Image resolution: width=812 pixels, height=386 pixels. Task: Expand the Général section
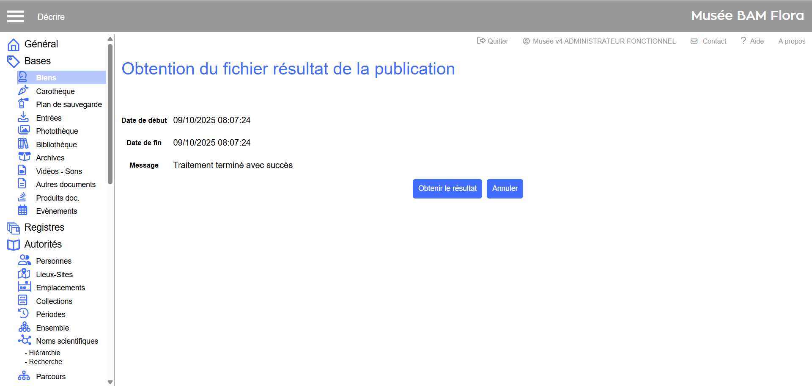coord(41,44)
